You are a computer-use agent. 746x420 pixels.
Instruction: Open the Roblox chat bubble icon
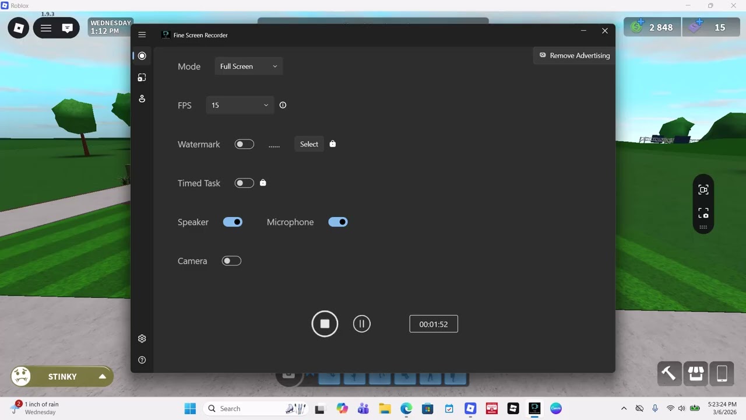[x=68, y=28]
